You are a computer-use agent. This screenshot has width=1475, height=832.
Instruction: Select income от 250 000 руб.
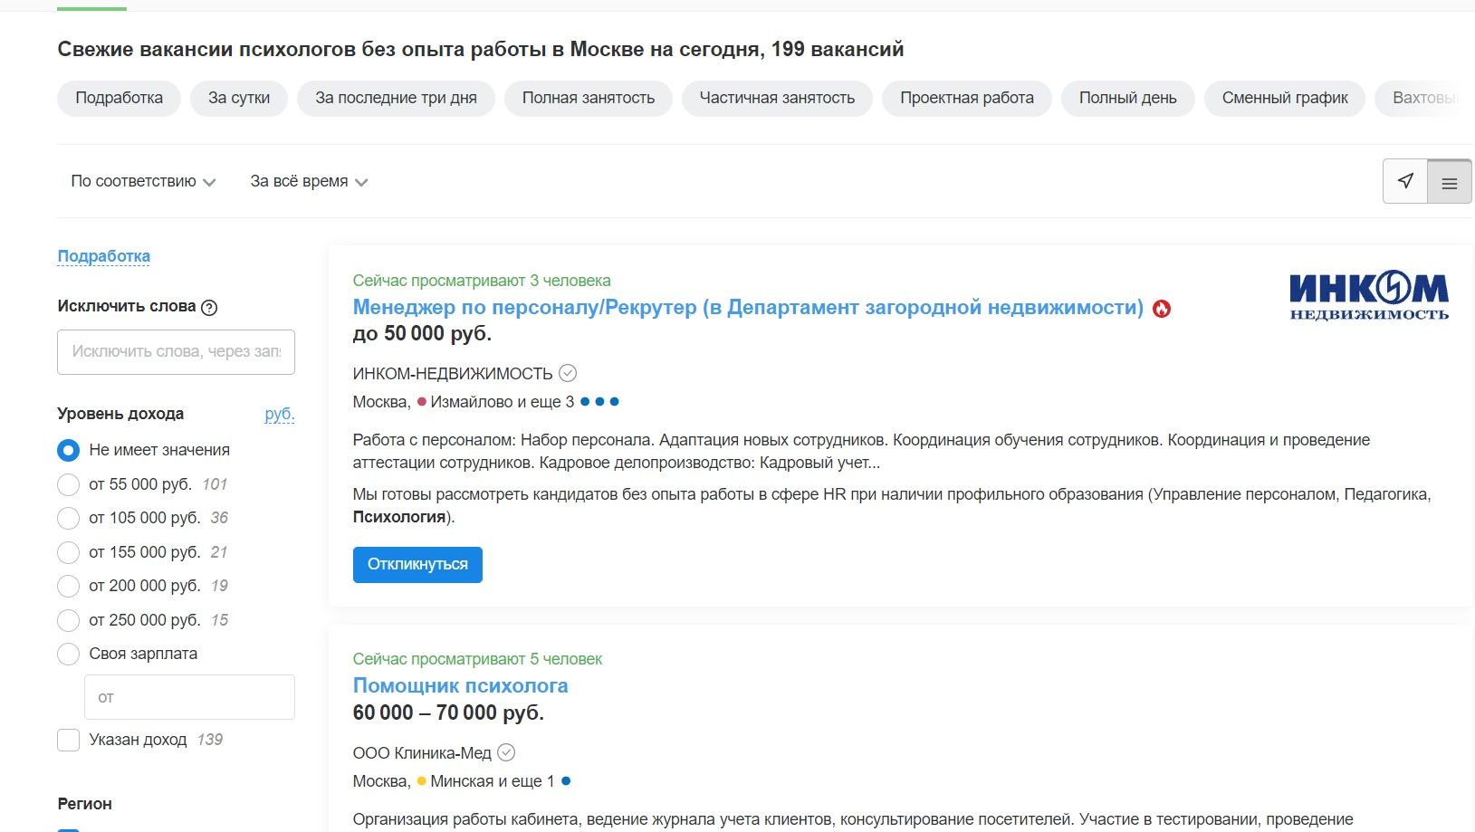click(x=69, y=620)
